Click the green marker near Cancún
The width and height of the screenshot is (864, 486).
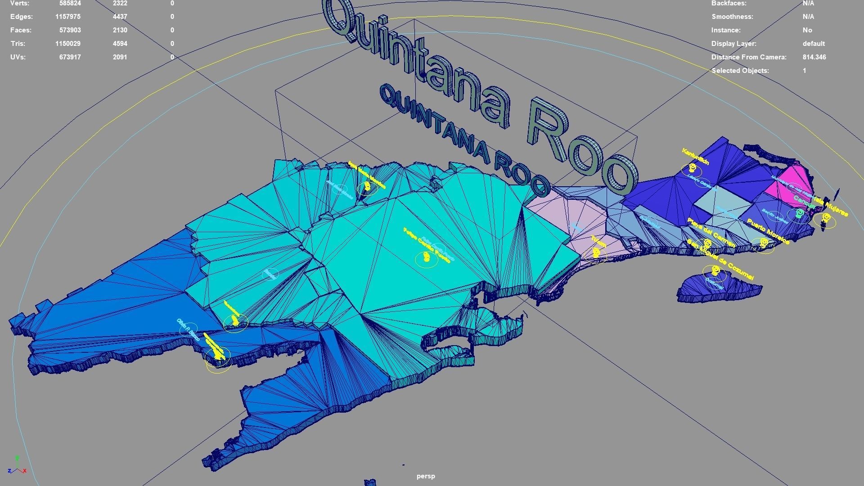coord(799,213)
